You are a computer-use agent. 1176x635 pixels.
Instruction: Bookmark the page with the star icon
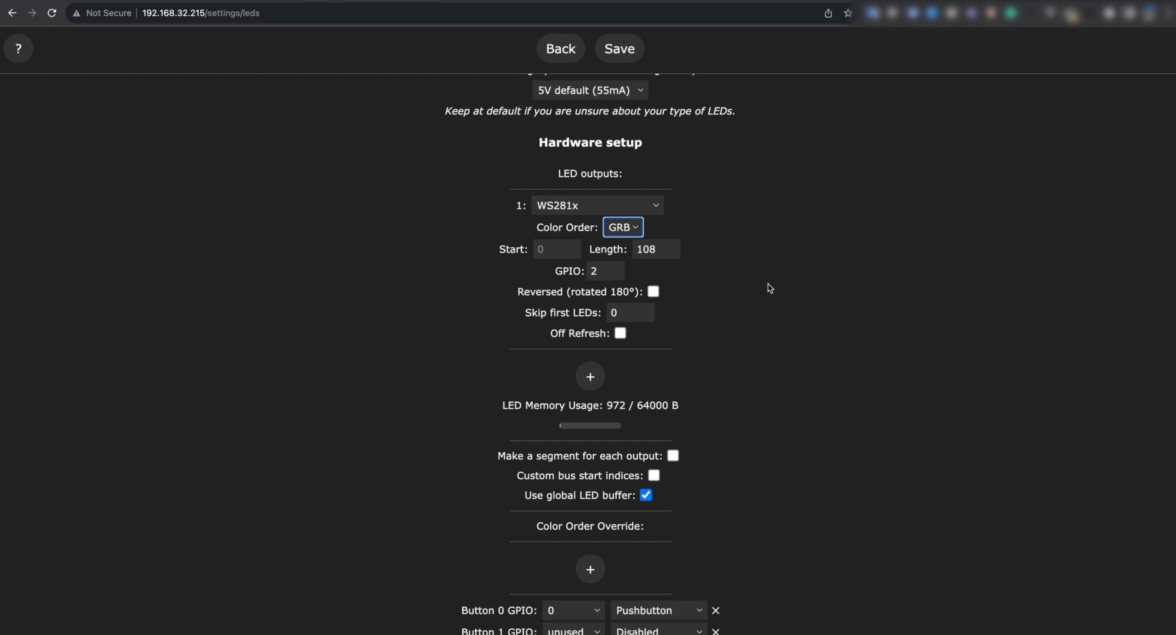pos(848,13)
